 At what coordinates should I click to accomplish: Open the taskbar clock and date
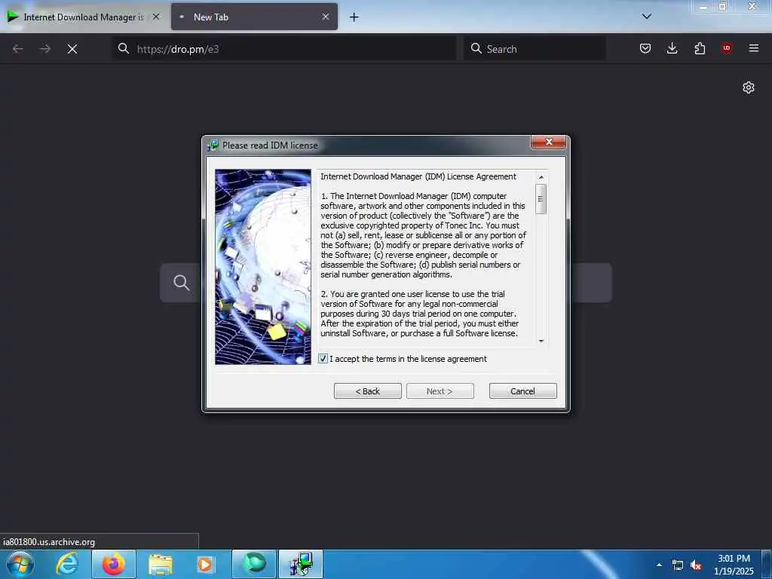tap(734, 565)
